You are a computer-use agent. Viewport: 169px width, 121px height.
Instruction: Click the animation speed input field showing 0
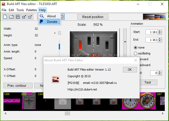click(154, 73)
